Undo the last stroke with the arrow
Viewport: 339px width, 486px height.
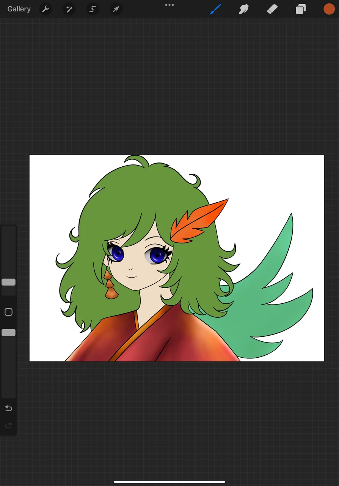(x=8, y=409)
